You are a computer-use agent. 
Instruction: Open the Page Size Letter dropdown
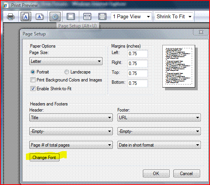(66, 61)
